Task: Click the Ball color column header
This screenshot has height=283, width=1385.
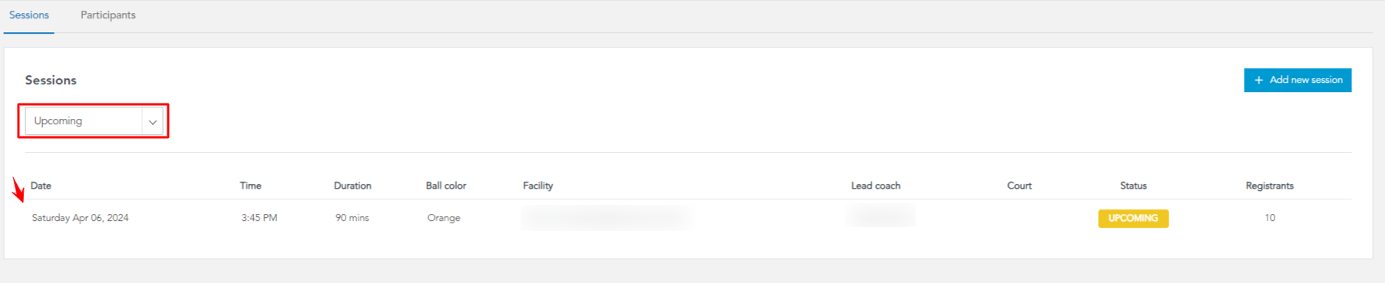Action: (x=446, y=186)
